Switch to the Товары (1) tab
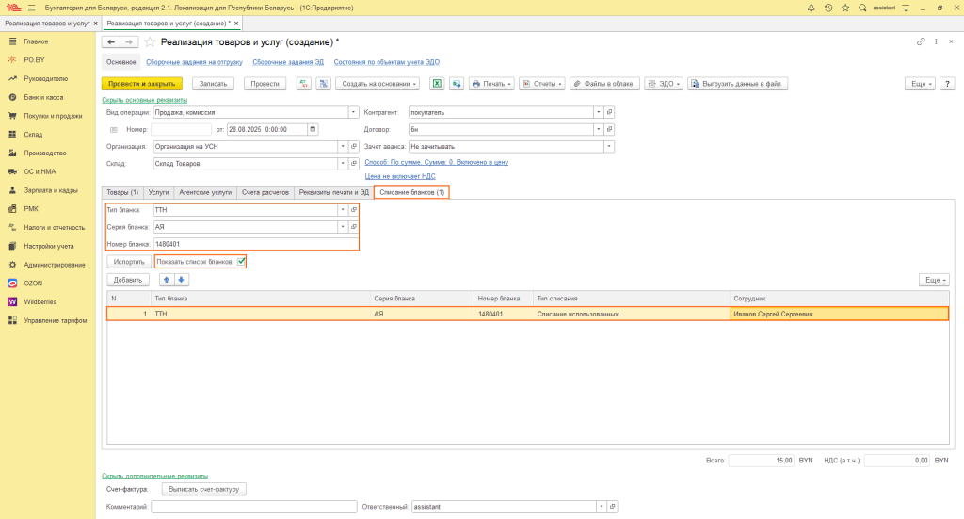Image resolution: width=964 pixels, height=519 pixels. 122,192
